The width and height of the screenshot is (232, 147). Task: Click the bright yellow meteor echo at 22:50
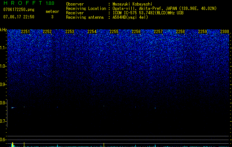tap(13, 108)
